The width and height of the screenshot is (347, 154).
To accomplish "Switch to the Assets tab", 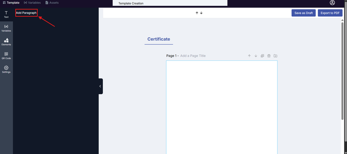I will pyautogui.click(x=52, y=3).
